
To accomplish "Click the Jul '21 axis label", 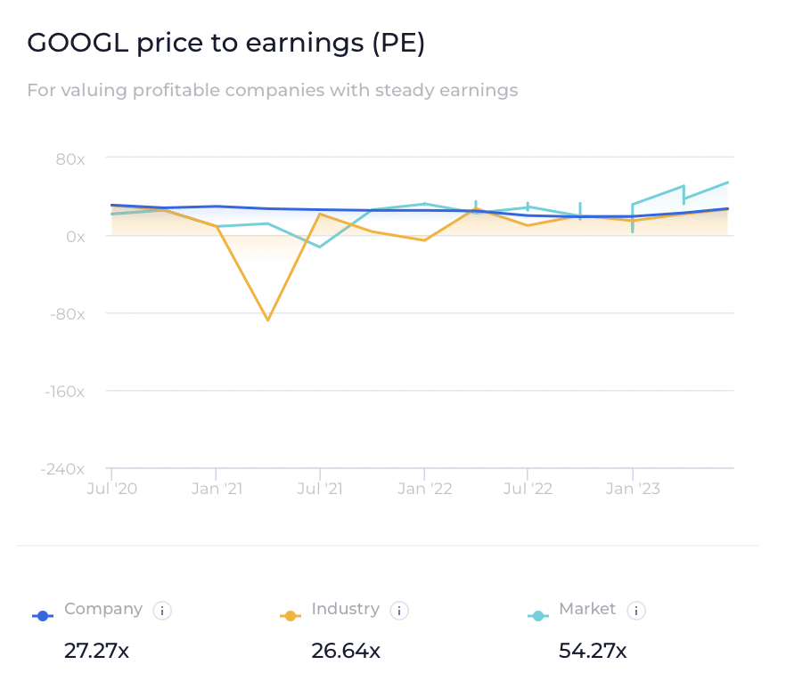I will pos(320,489).
